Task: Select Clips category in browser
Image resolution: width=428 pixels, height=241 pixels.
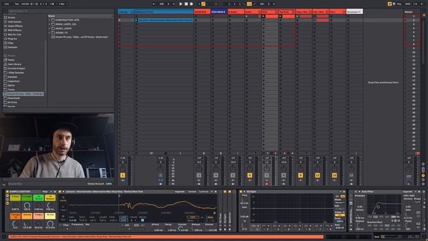Action: tap(11, 43)
